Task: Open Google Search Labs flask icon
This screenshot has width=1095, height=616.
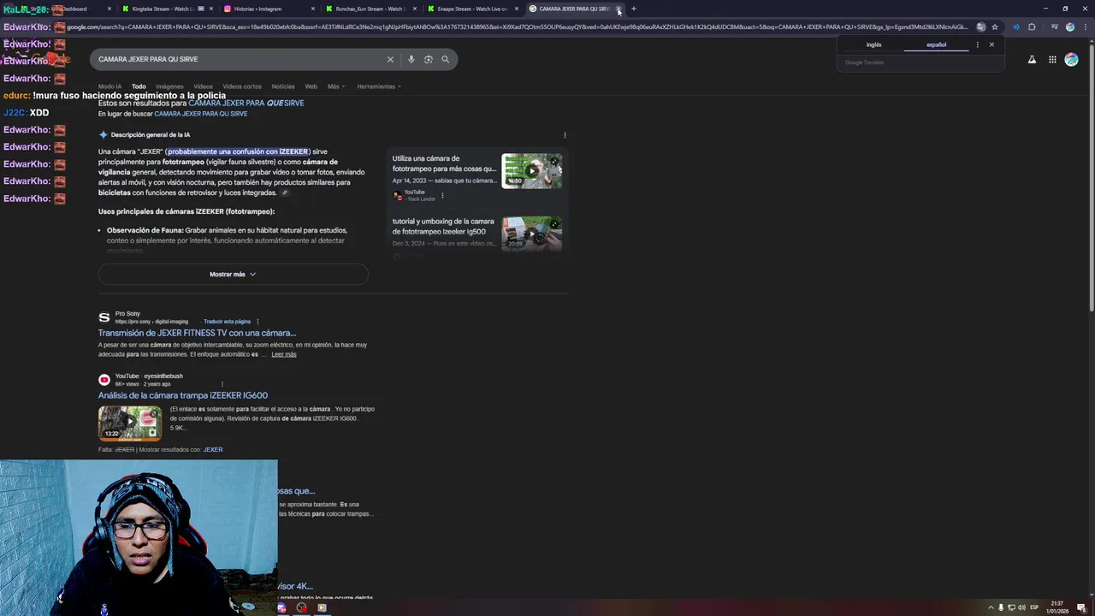Action: tap(1032, 60)
